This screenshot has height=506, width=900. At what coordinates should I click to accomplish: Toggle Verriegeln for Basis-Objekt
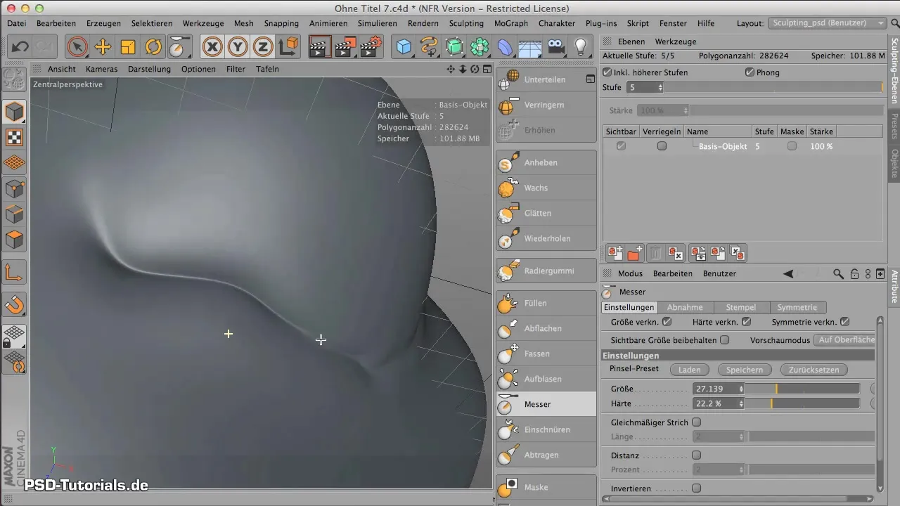click(661, 146)
